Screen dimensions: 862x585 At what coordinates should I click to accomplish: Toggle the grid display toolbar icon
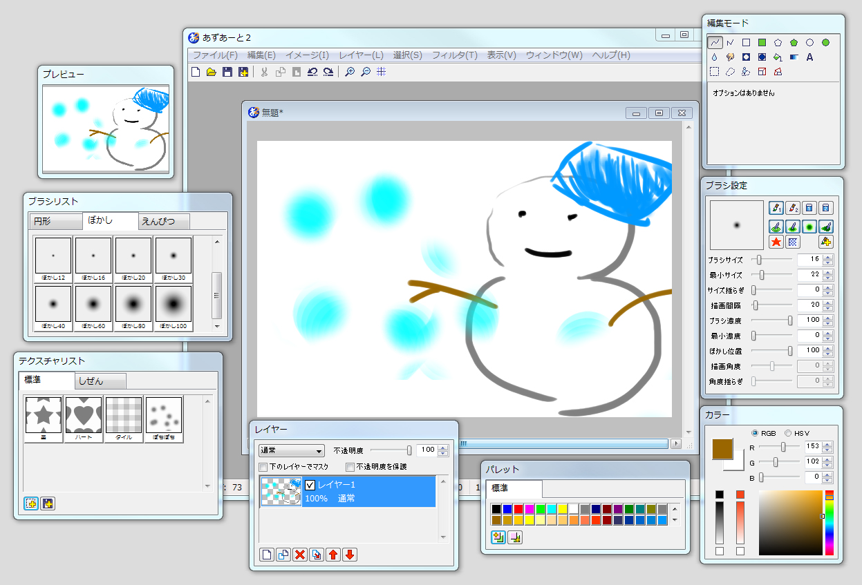point(382,72)
